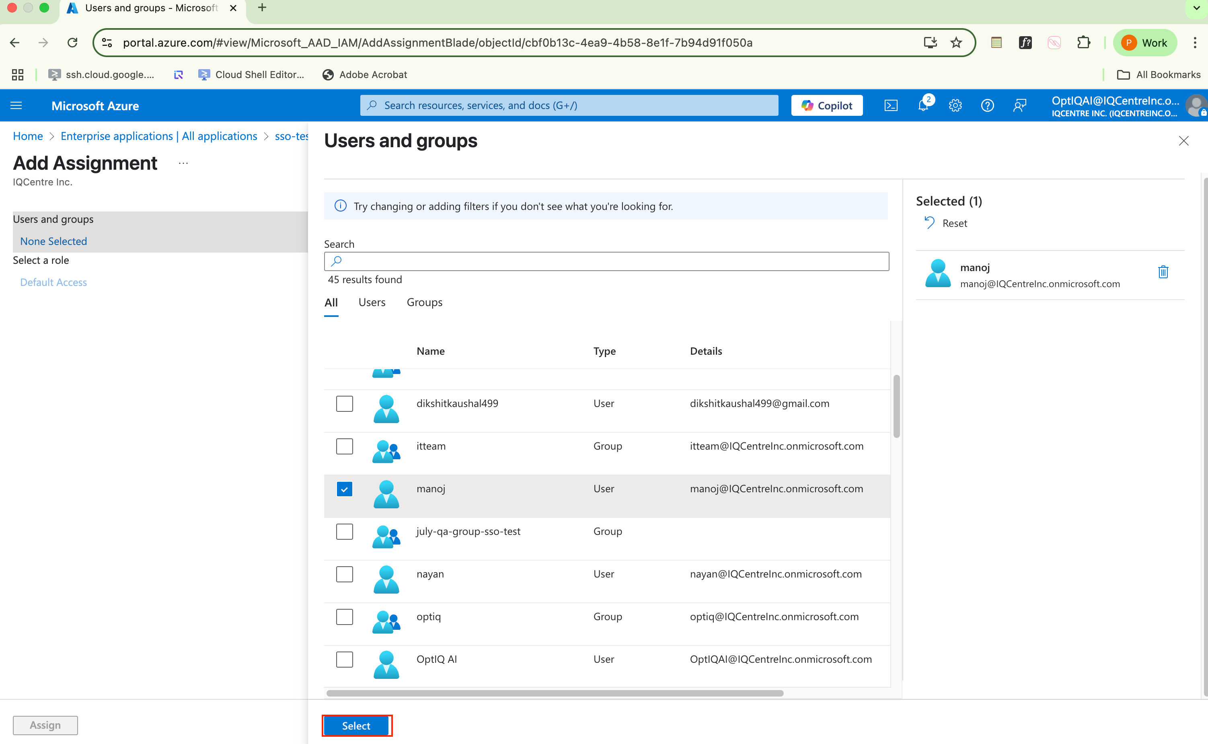The height and width of the screenshot is (744, 1208).
Task: Open the install app icon in address bar
Action: click(930, 43)
